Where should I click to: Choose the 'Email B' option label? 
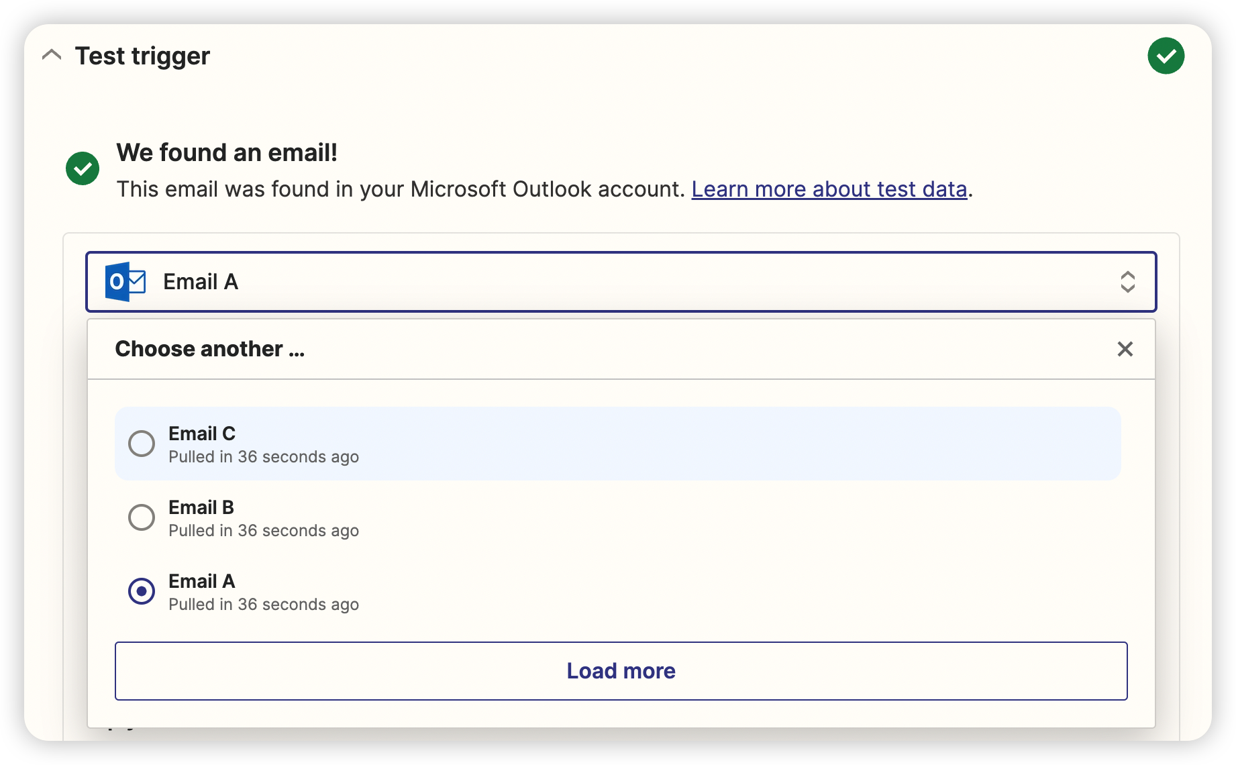coord(201,507)
